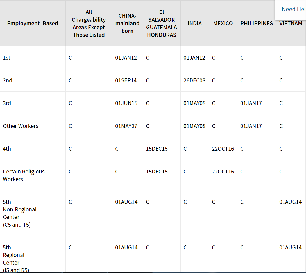Select 01JAN17 in Philippines Other Workers row
Viewport: 306px width, 273px height.
(251, 126)
